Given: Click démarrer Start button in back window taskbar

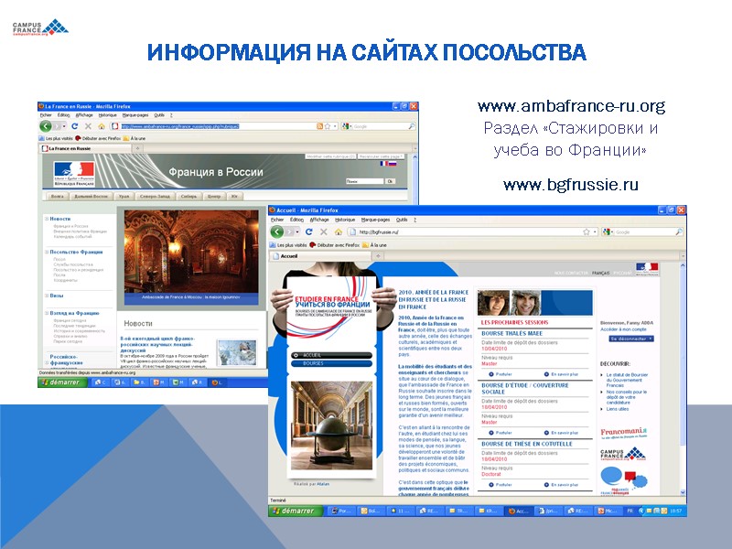Looking at the screenshot, I should [x=62, y=382].
